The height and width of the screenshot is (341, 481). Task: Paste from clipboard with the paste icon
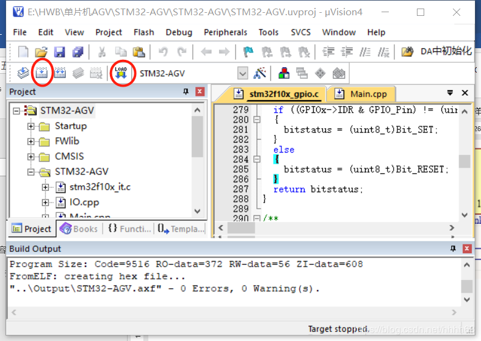(x=139, y=51)
